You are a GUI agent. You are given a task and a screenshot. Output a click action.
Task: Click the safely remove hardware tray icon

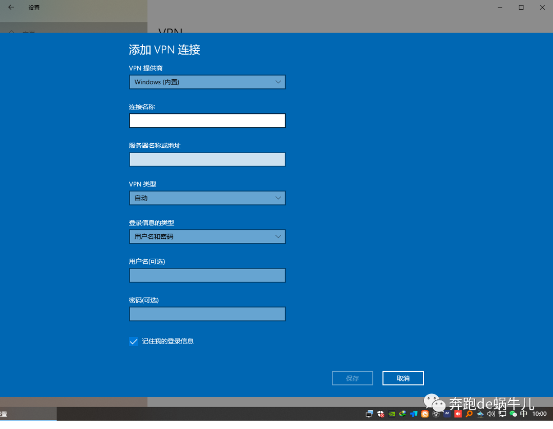(x=480, y=414)
